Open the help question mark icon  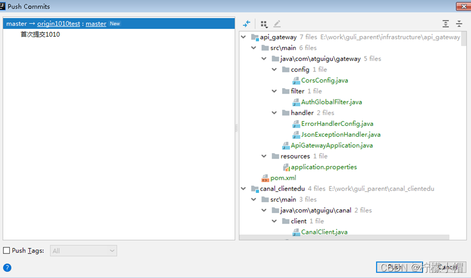click(7, 268)
